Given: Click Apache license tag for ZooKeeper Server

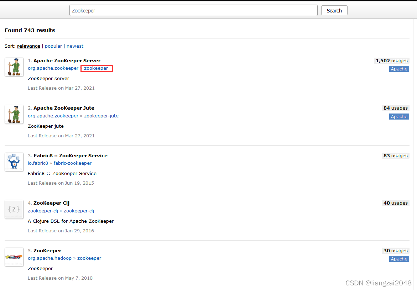Looking at the screenshot, I should coord(399,69).
